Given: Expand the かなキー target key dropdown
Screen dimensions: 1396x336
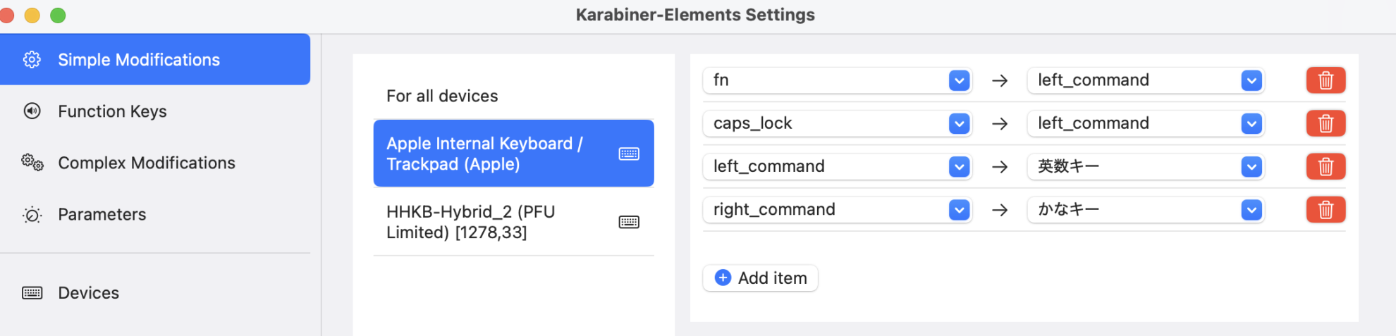Looking at the screenshot, I should click(x=1146, y=210).
